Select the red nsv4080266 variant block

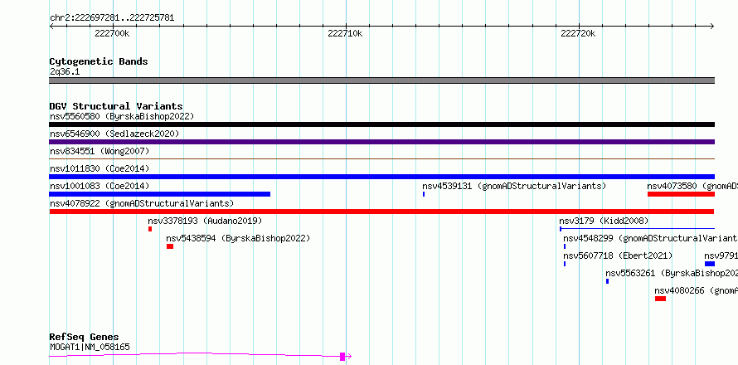click(660, 299)
